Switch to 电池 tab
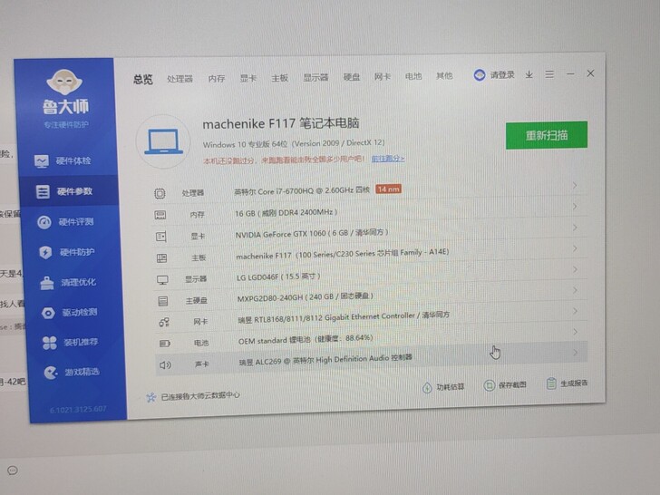Screen dimensions: 660x495 pyautogui.click(x=412, y=76)
